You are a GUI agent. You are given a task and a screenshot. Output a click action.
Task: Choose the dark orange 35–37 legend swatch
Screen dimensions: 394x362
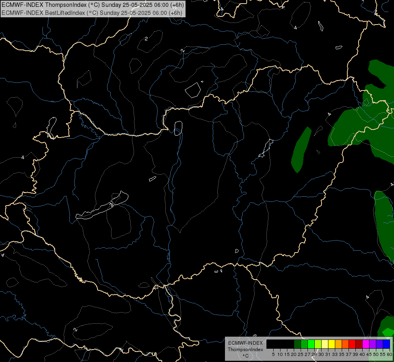tap(345, 344)
